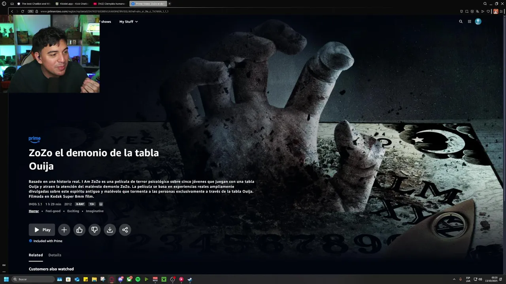Open Opera tab search magnifier icon
506x284 pixels.
pyautogui.click(x=485, y=4)
